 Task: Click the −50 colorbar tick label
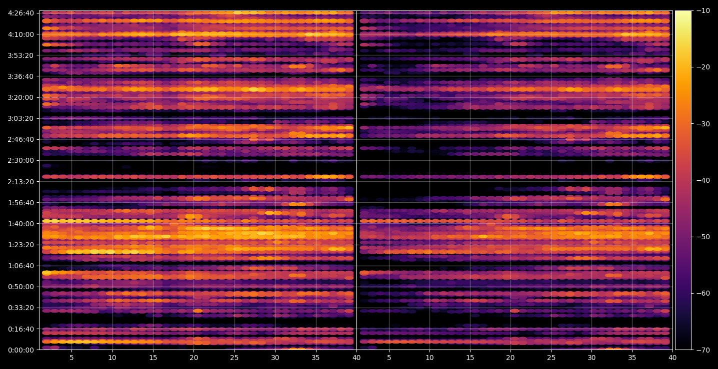click(x=703, y=236)
